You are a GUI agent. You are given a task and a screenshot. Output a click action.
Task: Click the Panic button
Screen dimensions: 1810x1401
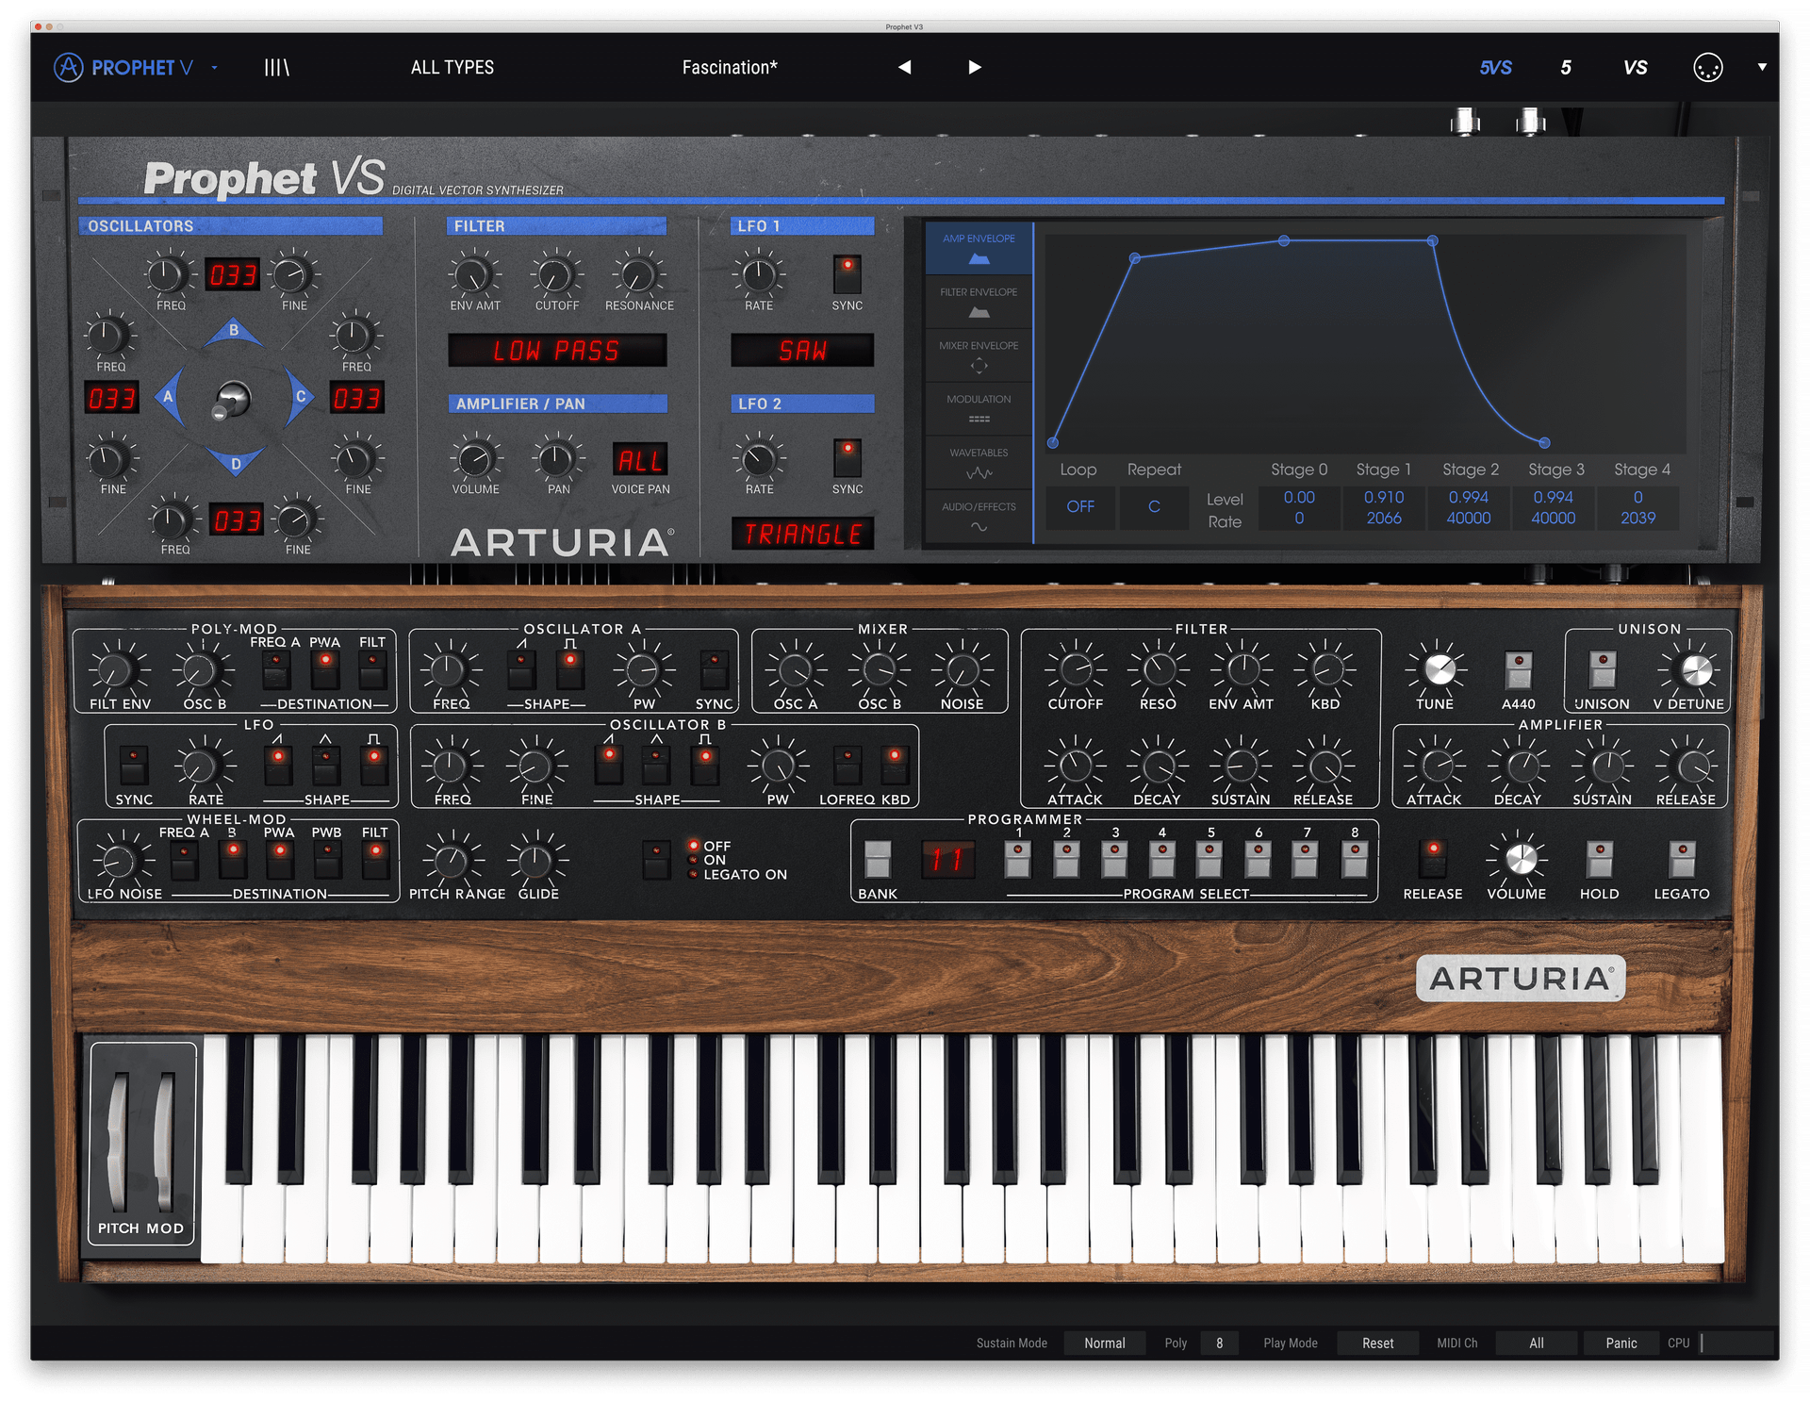tap(1621, 1343)
